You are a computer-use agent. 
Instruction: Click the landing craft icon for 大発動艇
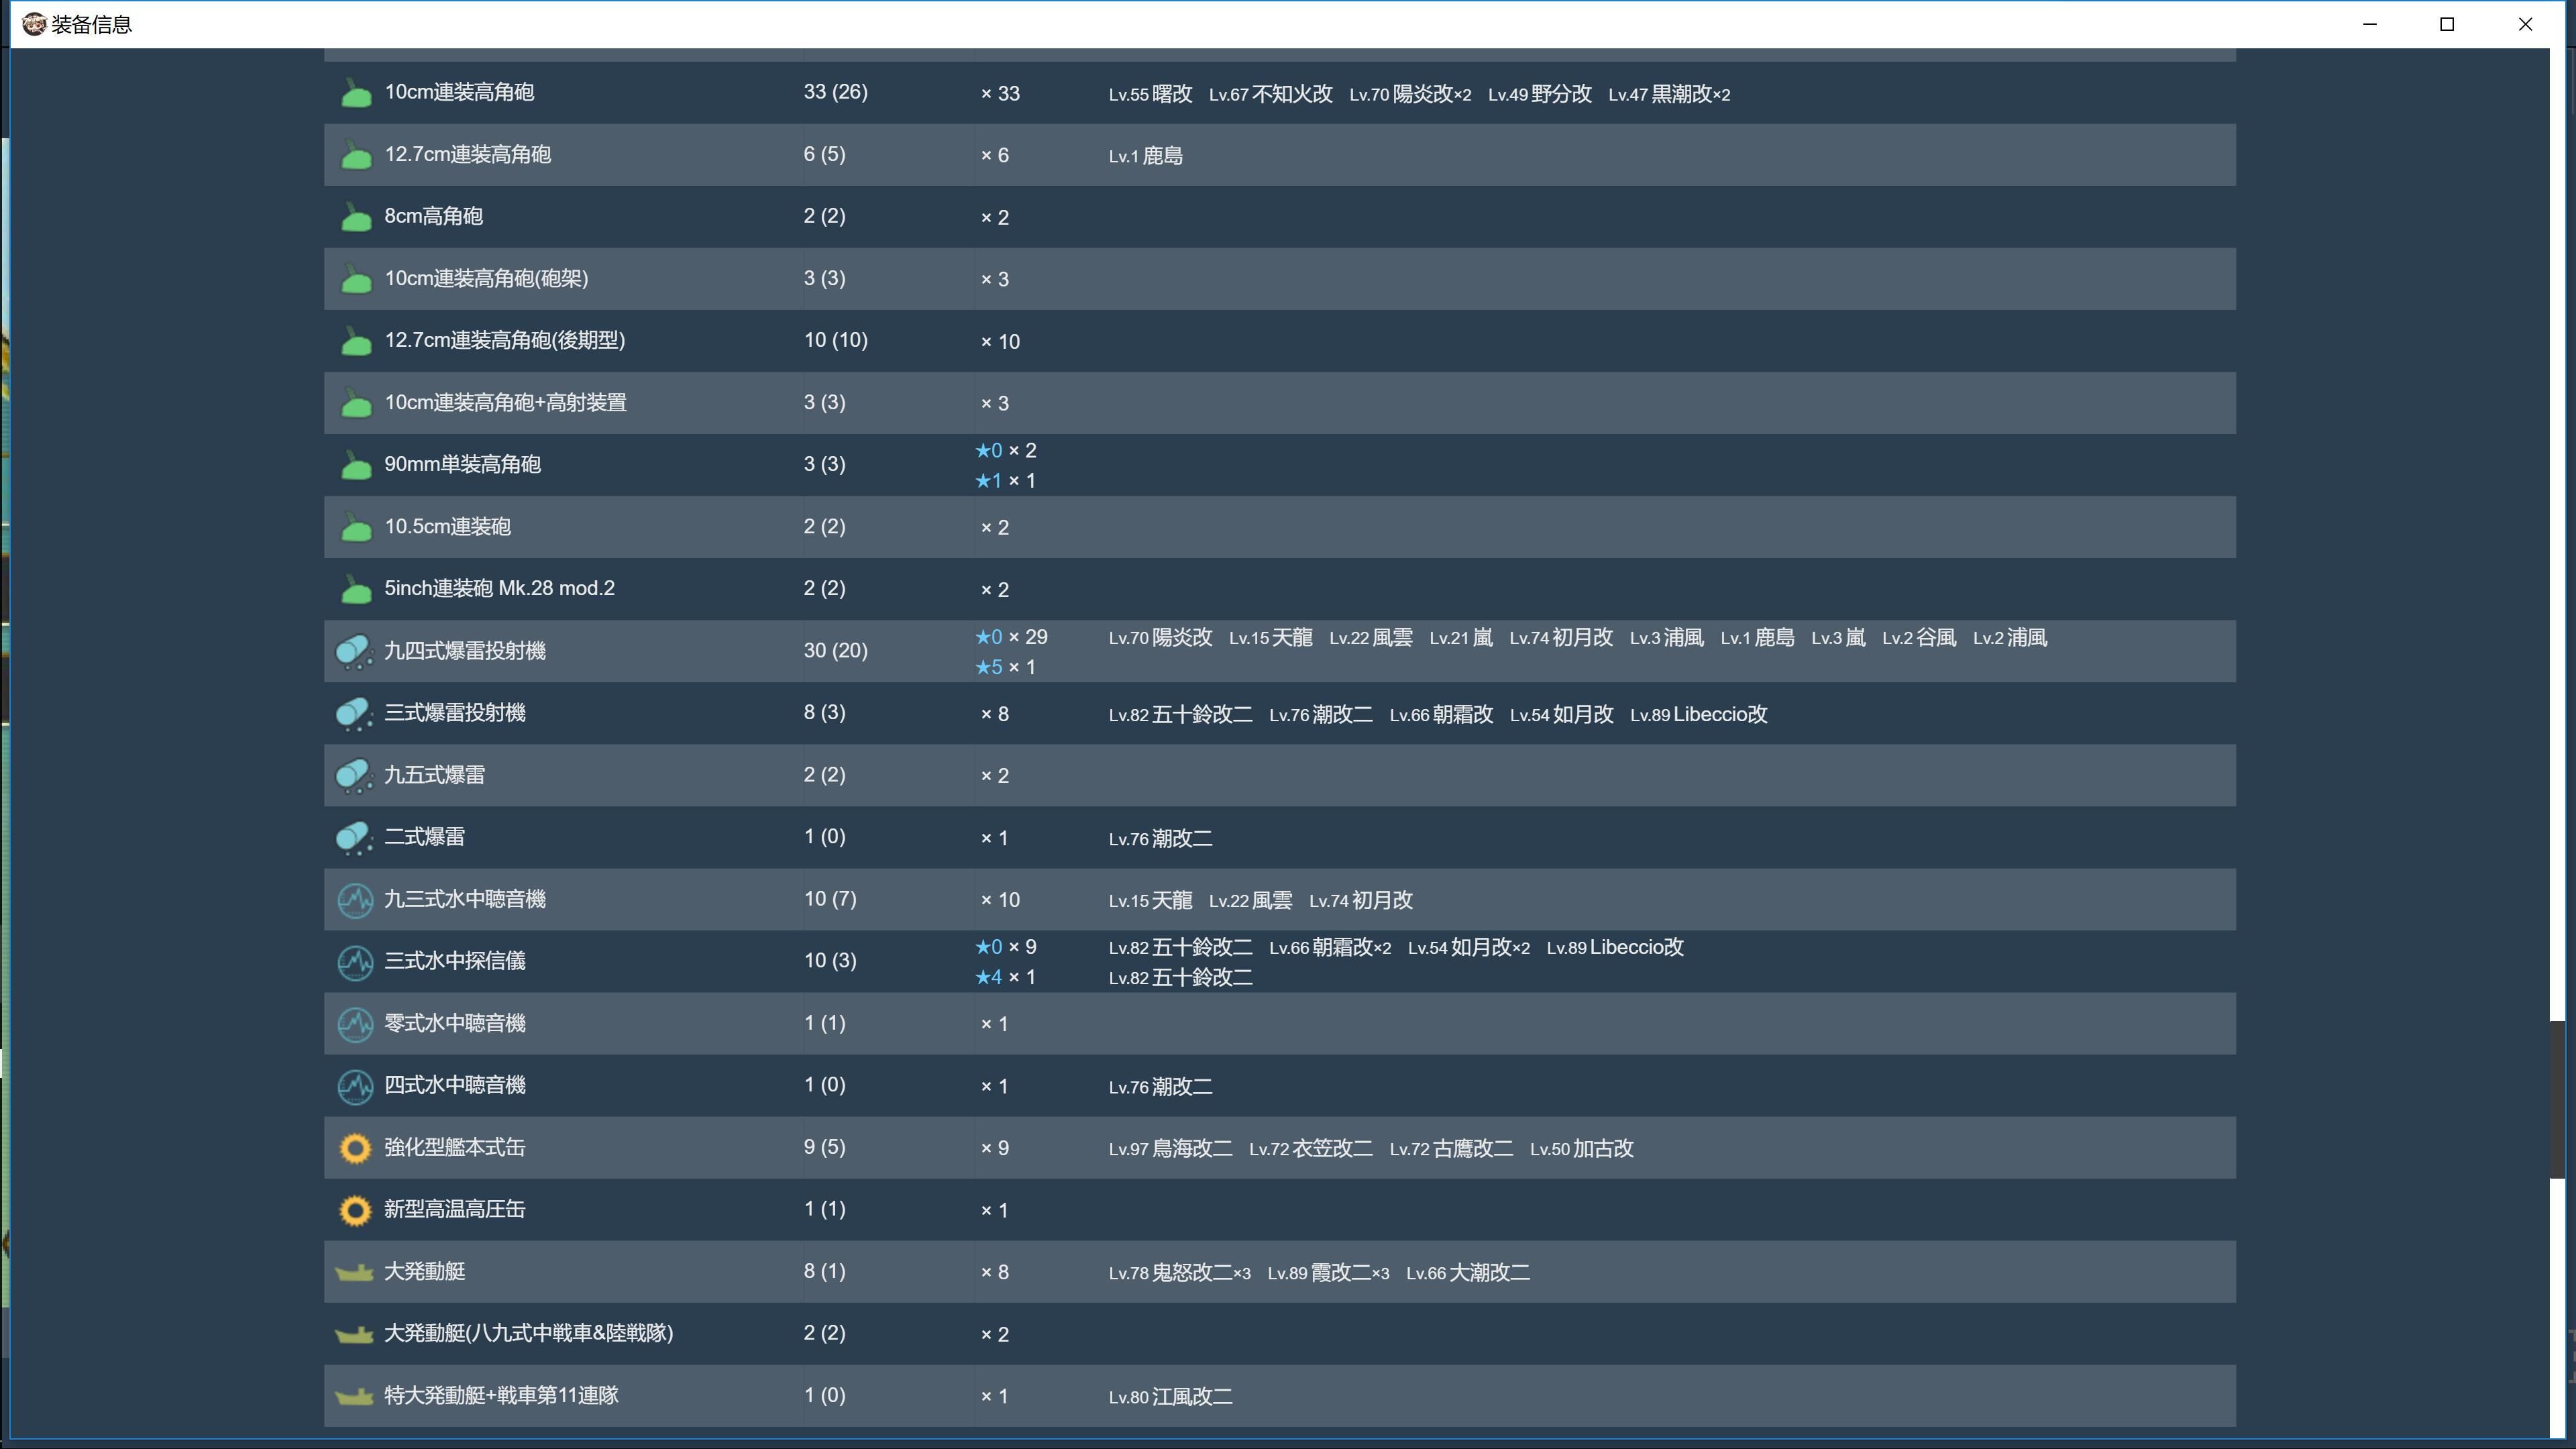point(354,1273)
